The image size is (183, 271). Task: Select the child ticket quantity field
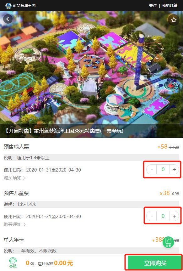(x=163, y=216)
